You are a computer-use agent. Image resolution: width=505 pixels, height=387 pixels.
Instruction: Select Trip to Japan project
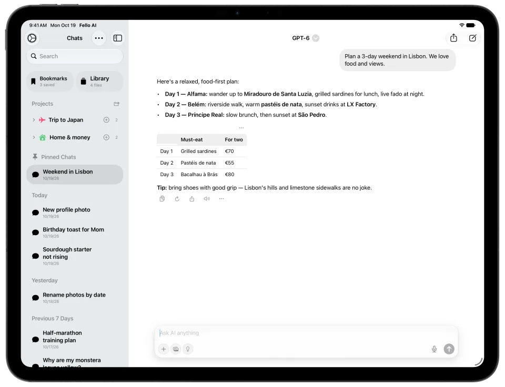(66, 120)
